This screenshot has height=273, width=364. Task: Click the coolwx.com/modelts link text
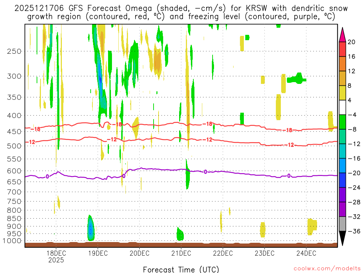(327, 269)
